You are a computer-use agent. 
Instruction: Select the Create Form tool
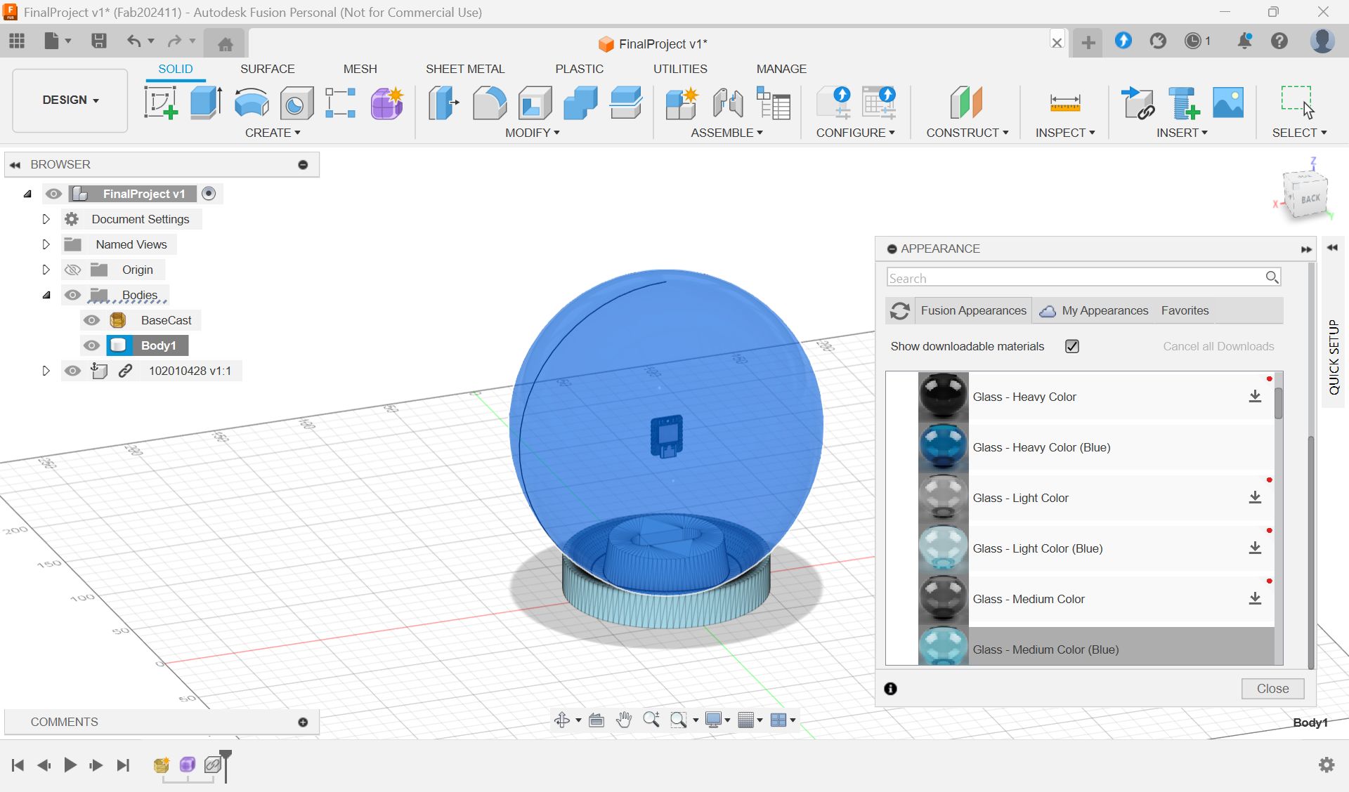tap(386, 103)
